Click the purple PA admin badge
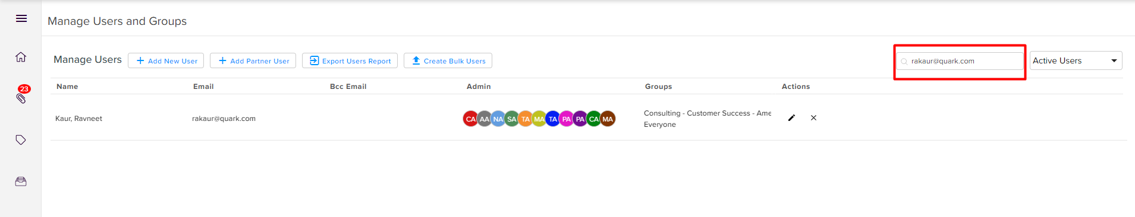Image resolution: width=1135 pixels, height=217 pixels. 580,119
